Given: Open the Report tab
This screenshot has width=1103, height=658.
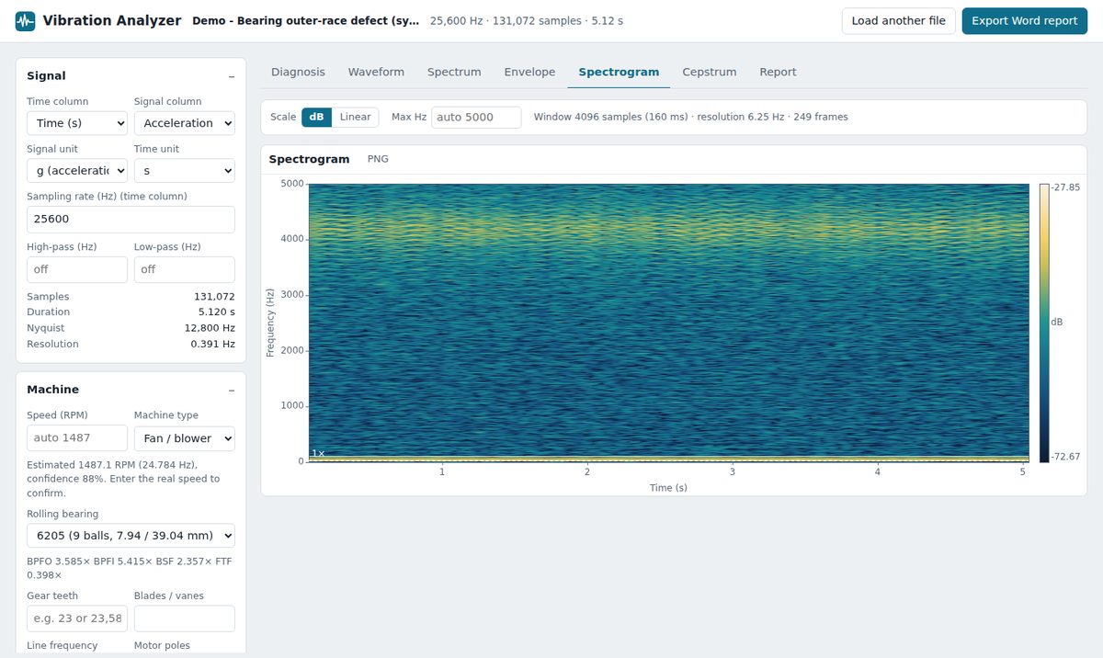Looking at the screenshot, I should (x=778, y=72).
